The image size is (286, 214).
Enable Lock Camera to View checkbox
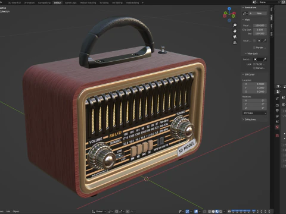point(254,68)
